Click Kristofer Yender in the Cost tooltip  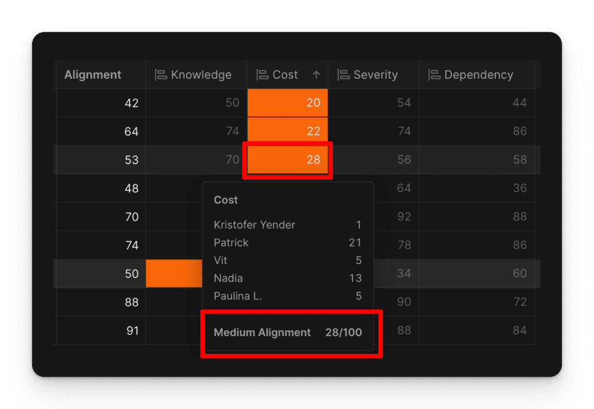tap(254, 225)
